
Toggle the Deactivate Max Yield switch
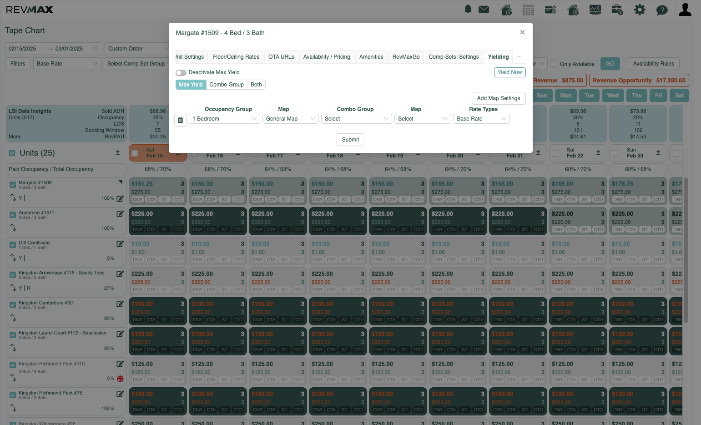pyautogui.click(x=181, y=73)
